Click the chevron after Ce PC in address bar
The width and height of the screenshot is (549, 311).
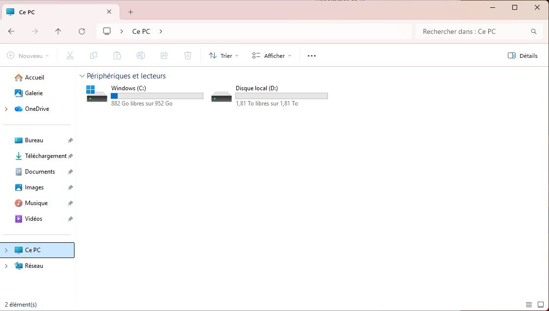(x=161, y=31)
